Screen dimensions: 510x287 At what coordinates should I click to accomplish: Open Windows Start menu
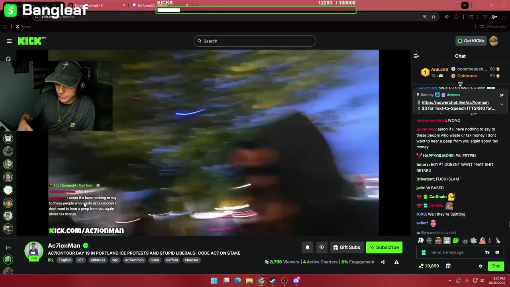click(214, 281)
